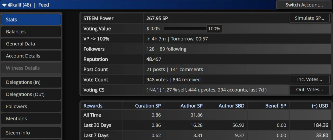The width and height of the screenshot is (333, 140).
Task: Open Delegations (Out) tab
Action: coord(31,94)
